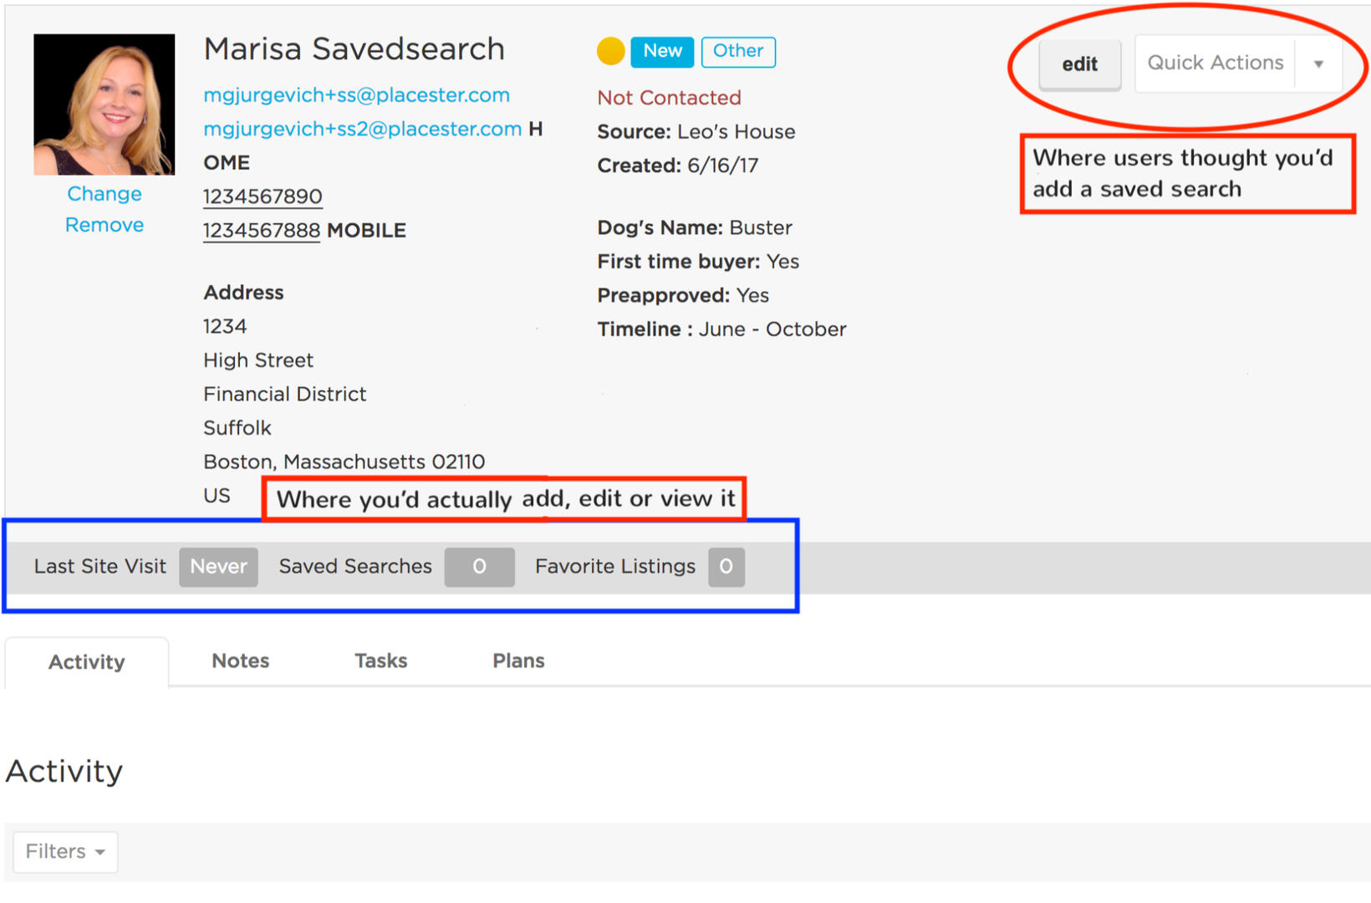Click the Quick Actions dropdown arrow
The height and width of the screenshot is (903, 1371).
pyautogui.click(x=1318, y=64)
